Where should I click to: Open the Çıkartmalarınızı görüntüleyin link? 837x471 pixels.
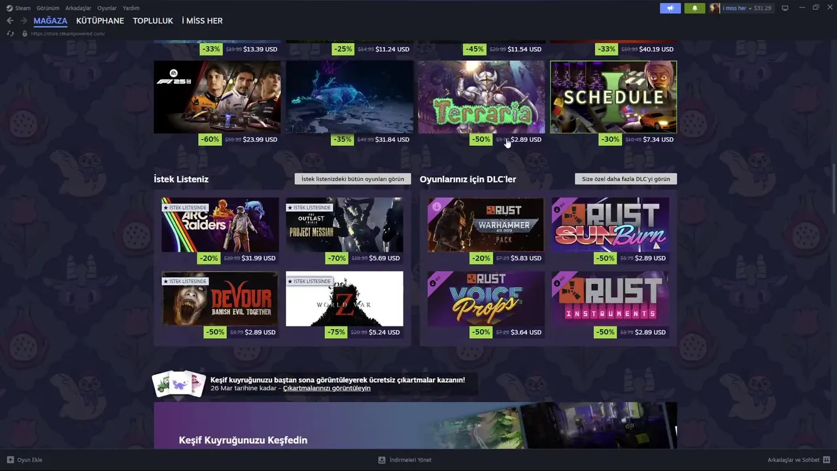coord(327,389)
